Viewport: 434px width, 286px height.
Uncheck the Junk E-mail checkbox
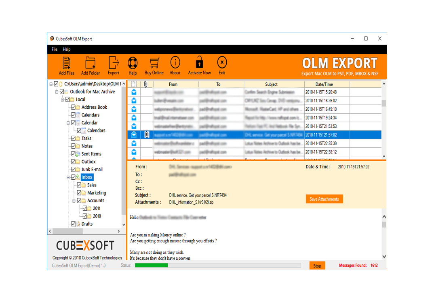[74, 169]
